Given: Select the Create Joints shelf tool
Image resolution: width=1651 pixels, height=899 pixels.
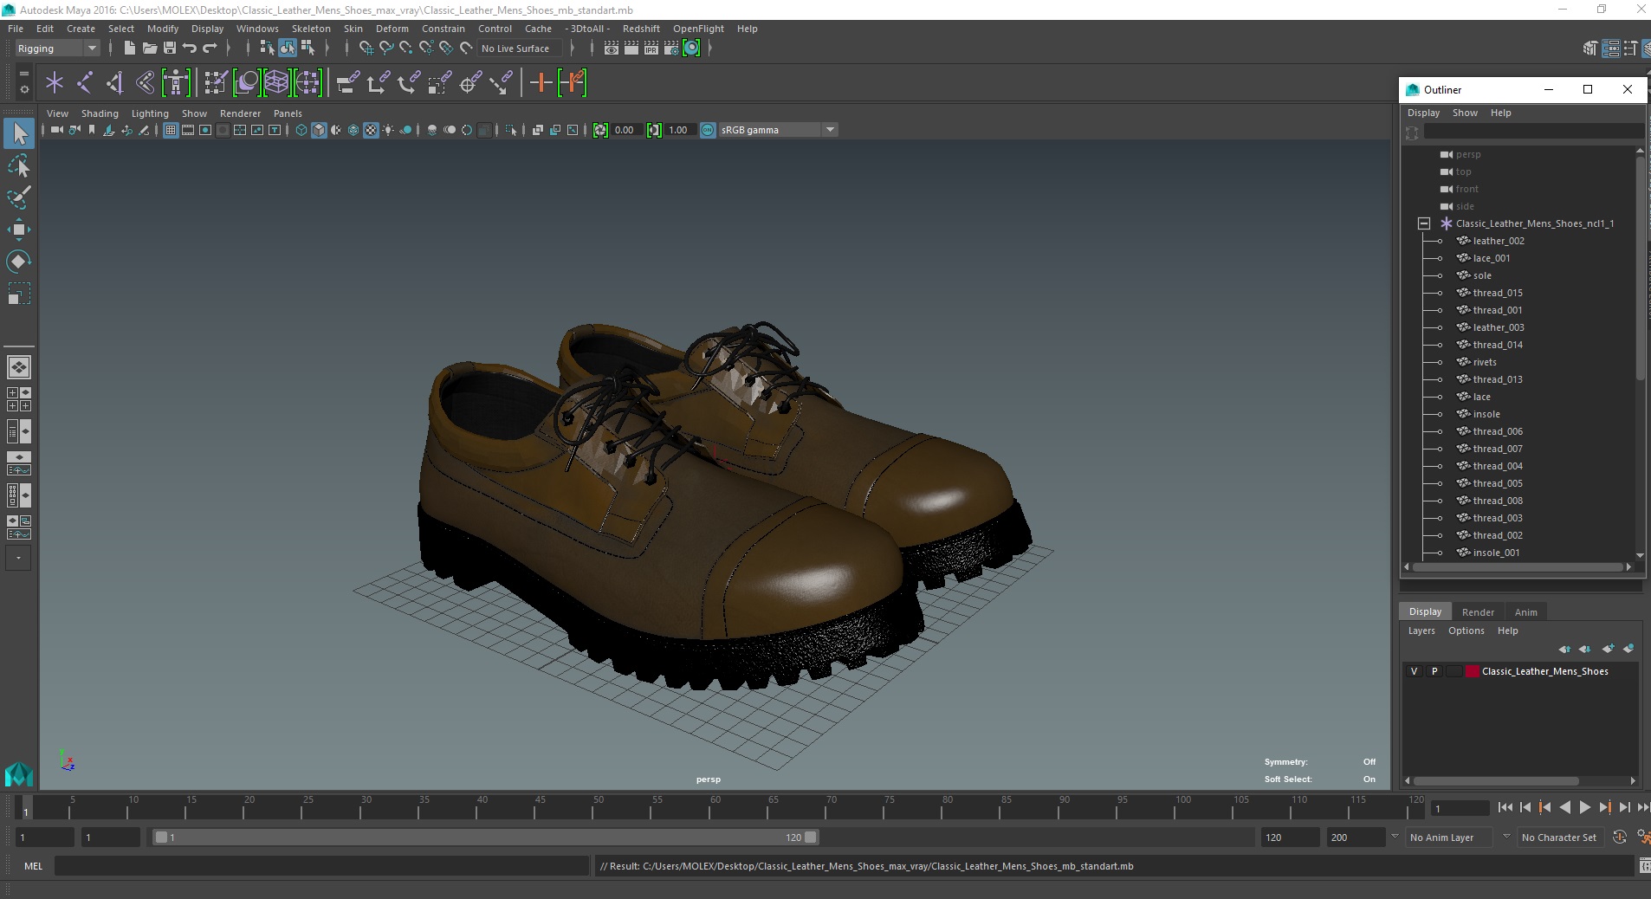Looking at the screenshot, I should point(85,83).
